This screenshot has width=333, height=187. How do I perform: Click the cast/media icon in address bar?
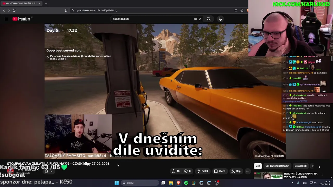[236, 10]
